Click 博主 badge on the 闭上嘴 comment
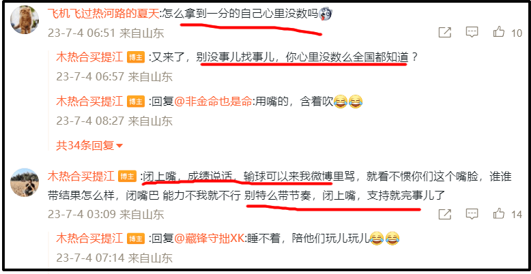Screen dimensions: 531x274 (127, 177)
